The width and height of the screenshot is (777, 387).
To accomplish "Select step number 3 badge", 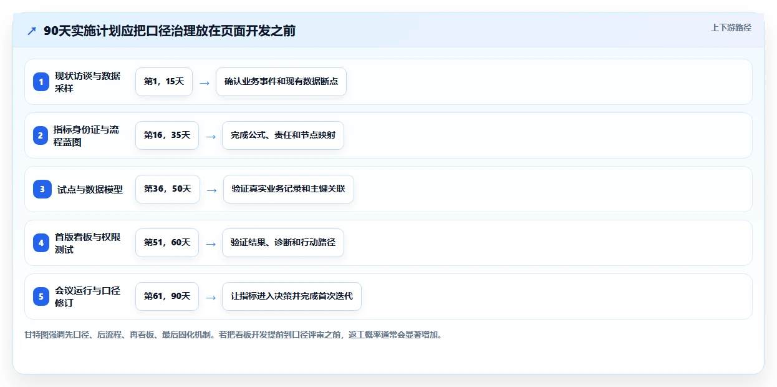I will pyautogui.click(x=42, y=189).
